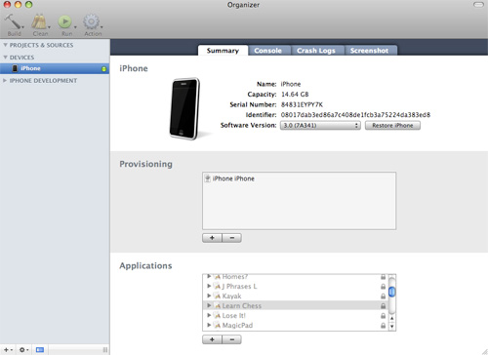488x355 pixels.
Task: Click the applications list scrollbar thumb
Action: point(392,292)
